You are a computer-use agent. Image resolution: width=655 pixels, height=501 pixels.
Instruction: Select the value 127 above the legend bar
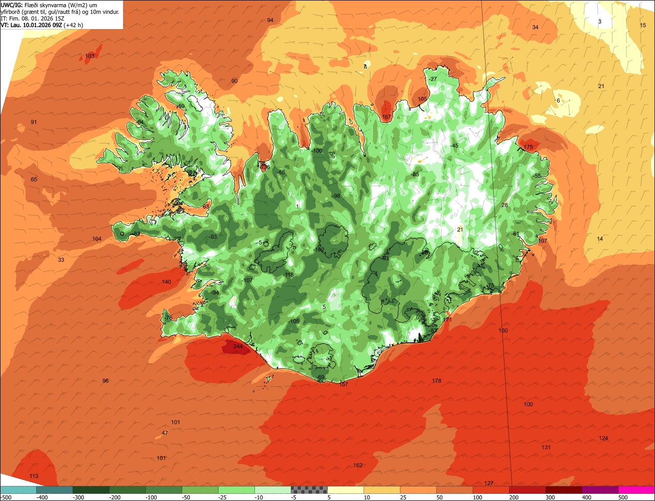[x=489, y=484]
